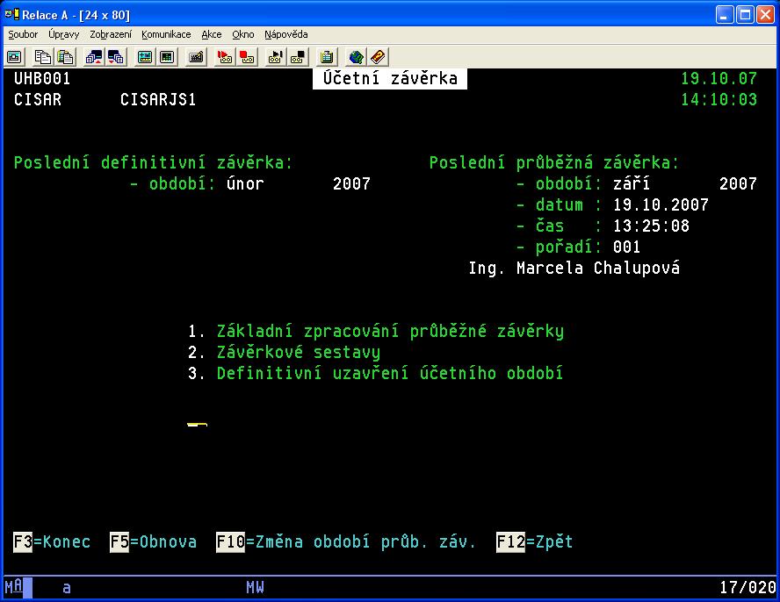Click the čas value 13:25:08
This screenshot has width=780, height=602.
click(651, 226)
